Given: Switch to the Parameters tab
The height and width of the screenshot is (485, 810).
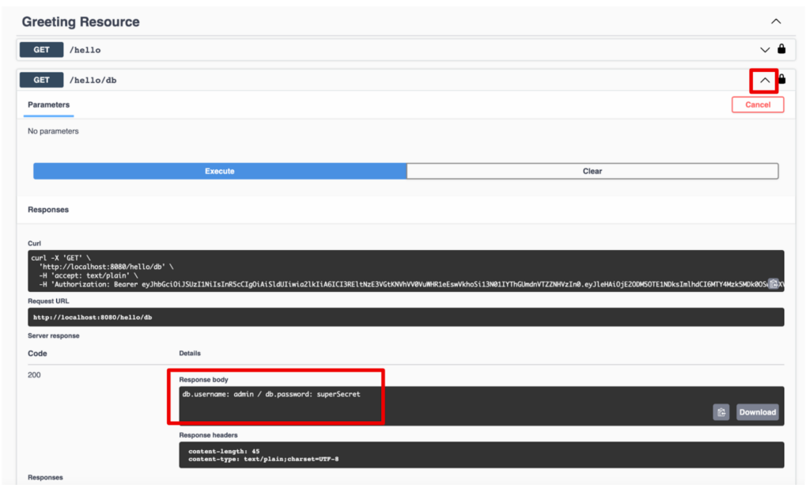Looking at the screenshot, I should pyautogui.click(x=50, y=104).
